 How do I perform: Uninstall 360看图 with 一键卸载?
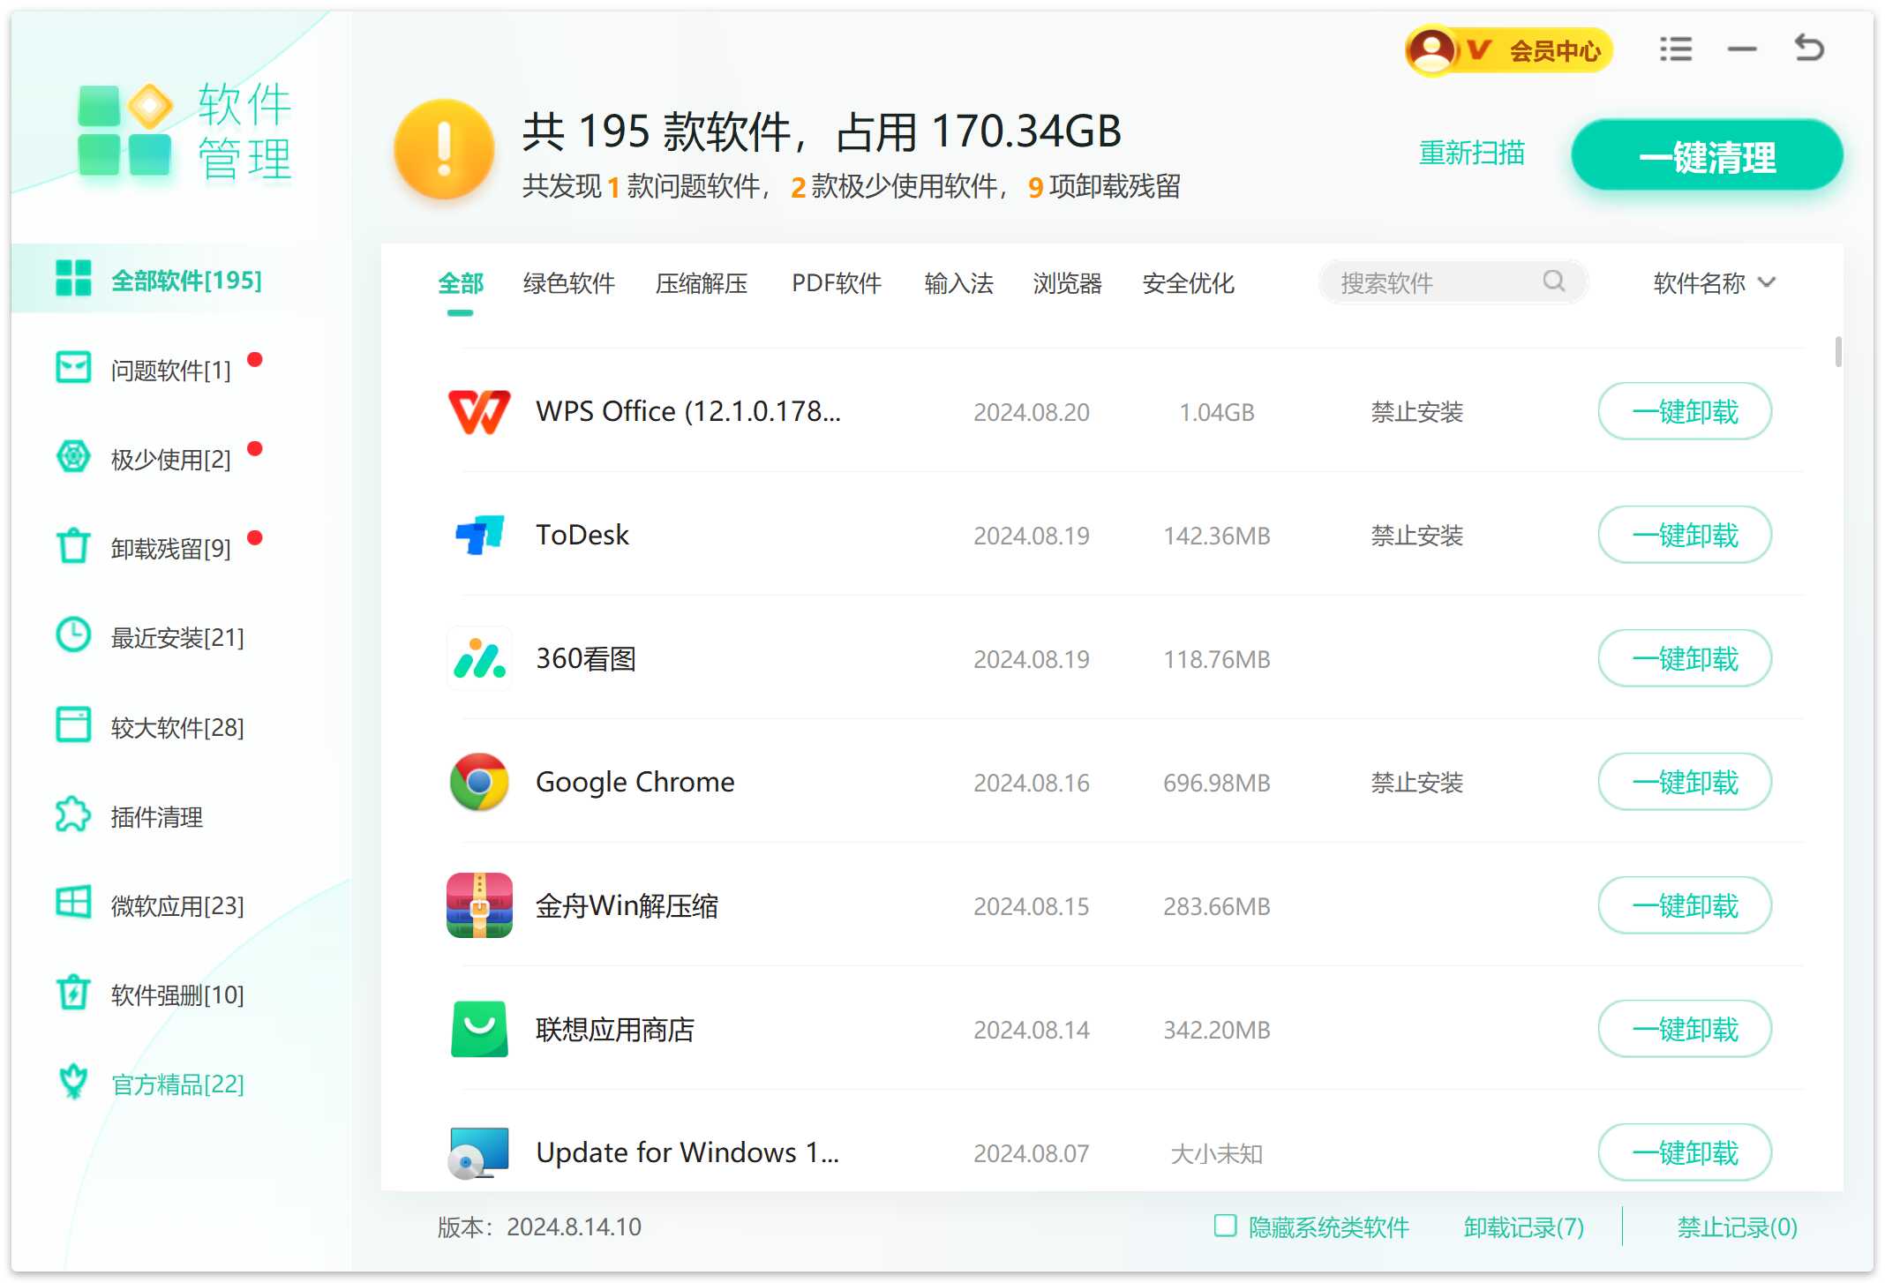pos(1685,658)
